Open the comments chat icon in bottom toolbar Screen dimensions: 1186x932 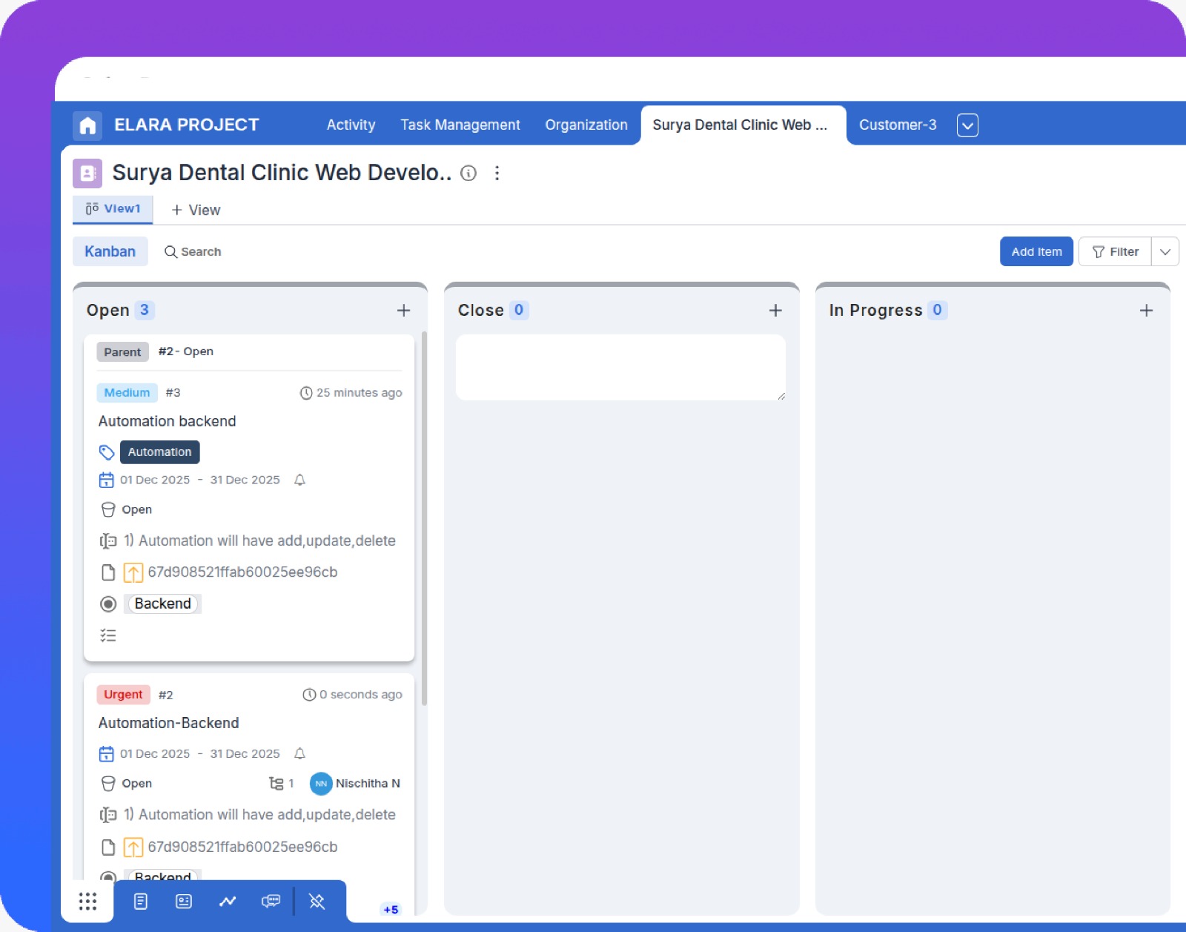point(271,902)
